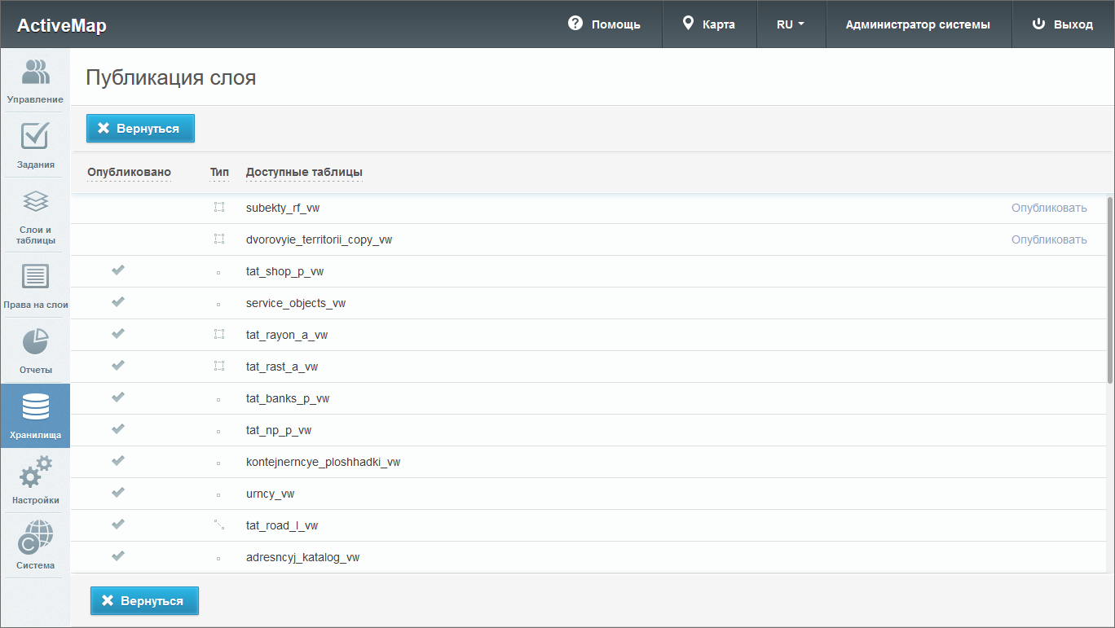This screenshot has height=628, width=1115.
Task: Open the Помощь help menu item
Action: coord(604,24)
